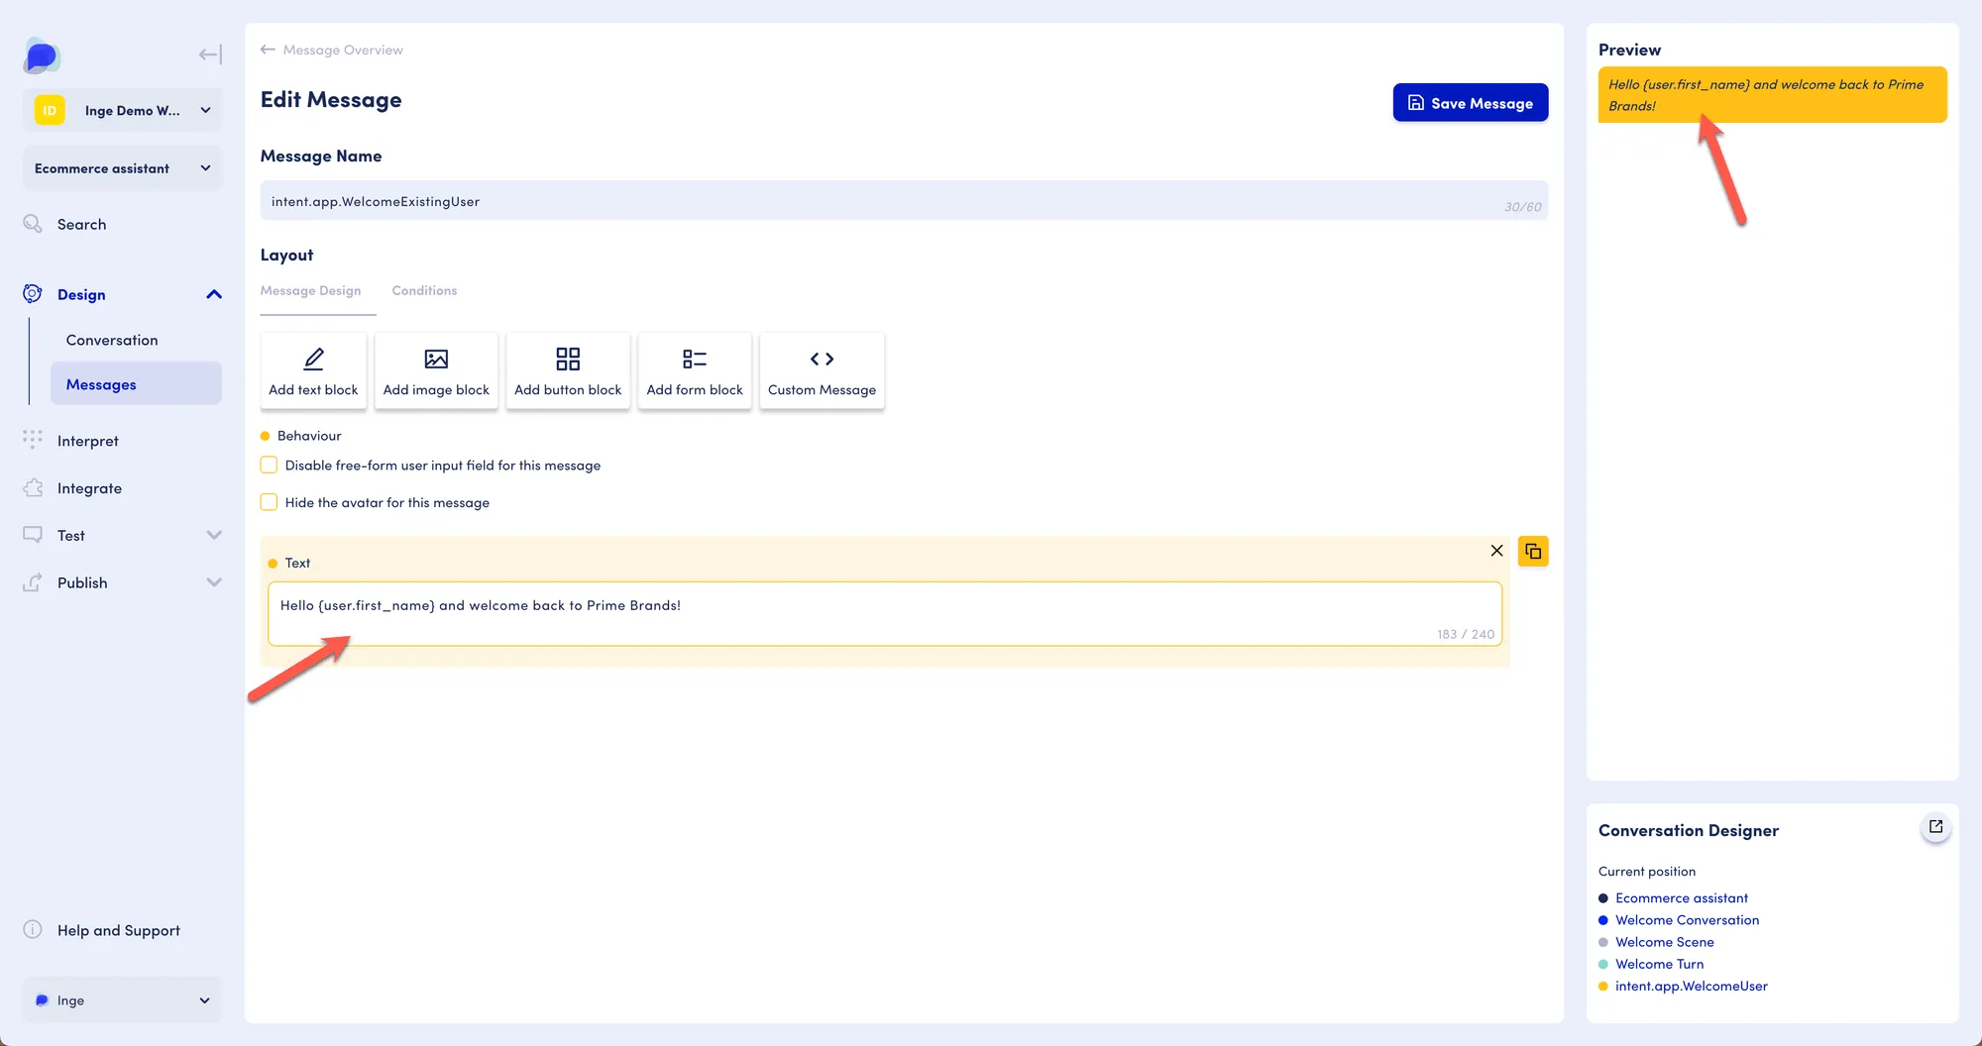This screenshot has height=1046, width=1982.
Task: Click the back arrow beside Message Overview
Action: click(268, 50)
